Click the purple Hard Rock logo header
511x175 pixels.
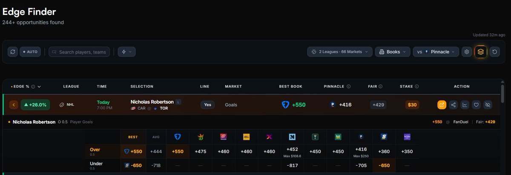tap(407, 137)
